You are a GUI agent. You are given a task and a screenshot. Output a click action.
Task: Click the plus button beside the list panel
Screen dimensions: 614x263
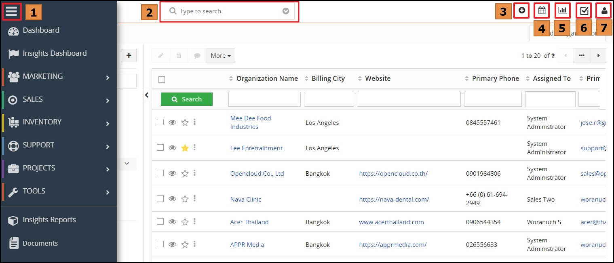129,56
